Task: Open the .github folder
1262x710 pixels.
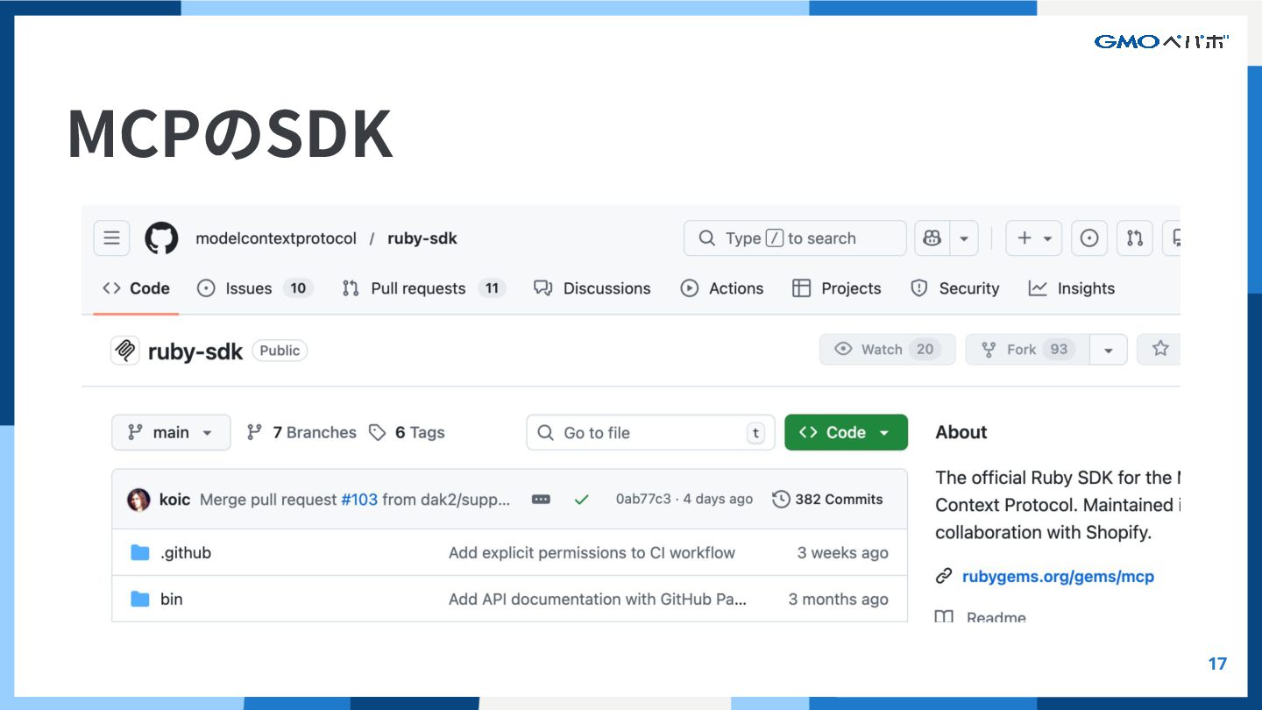Action: tap(186, 552)
